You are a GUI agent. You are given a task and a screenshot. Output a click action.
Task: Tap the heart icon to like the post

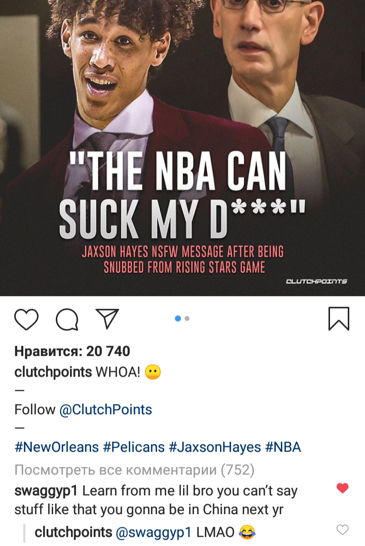click(x=26, y=319)
